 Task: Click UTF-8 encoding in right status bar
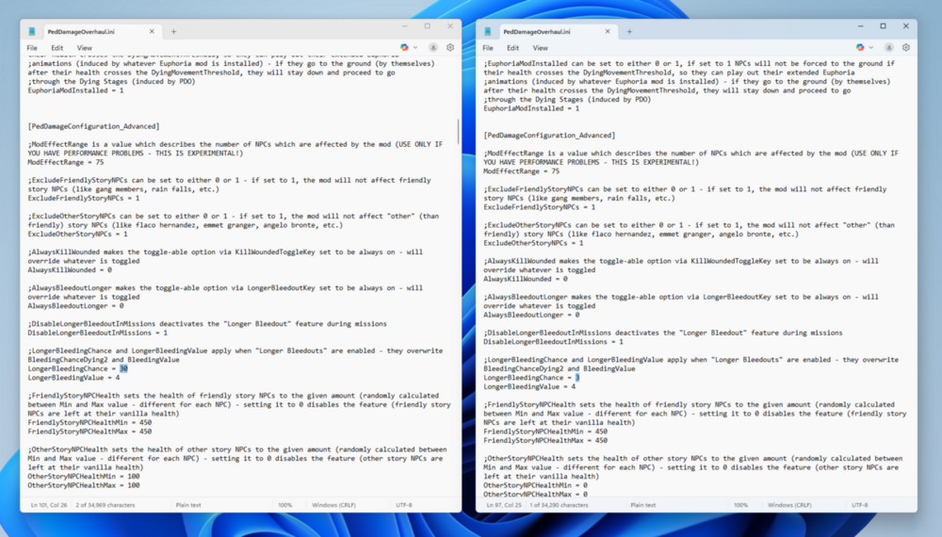point(860,505)
